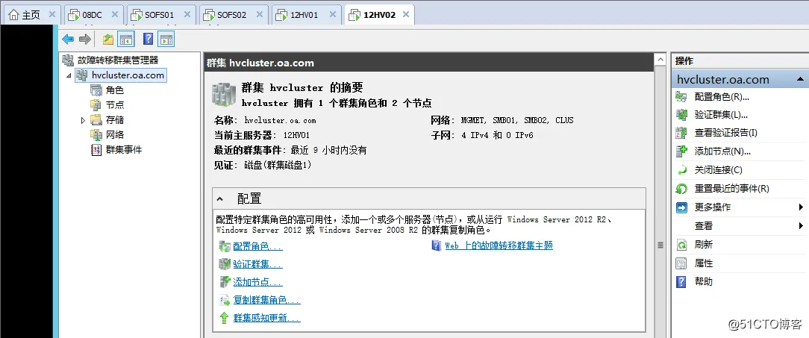Click the back arrow toolbar icon

pyautogui.click(x=68, y=40)
